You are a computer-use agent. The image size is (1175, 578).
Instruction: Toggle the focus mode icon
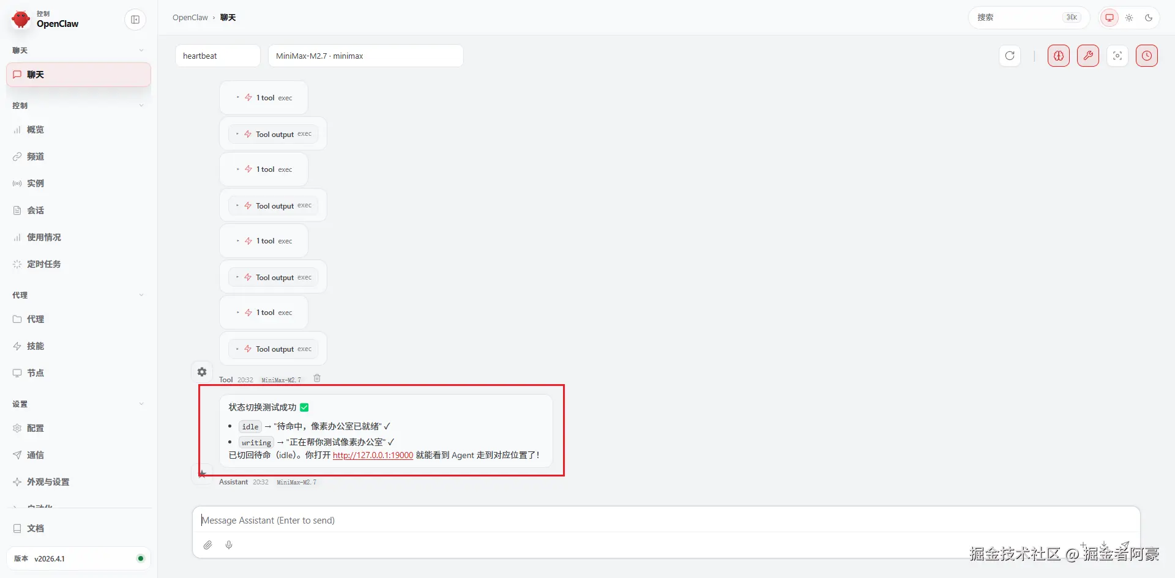(1117, 56)
